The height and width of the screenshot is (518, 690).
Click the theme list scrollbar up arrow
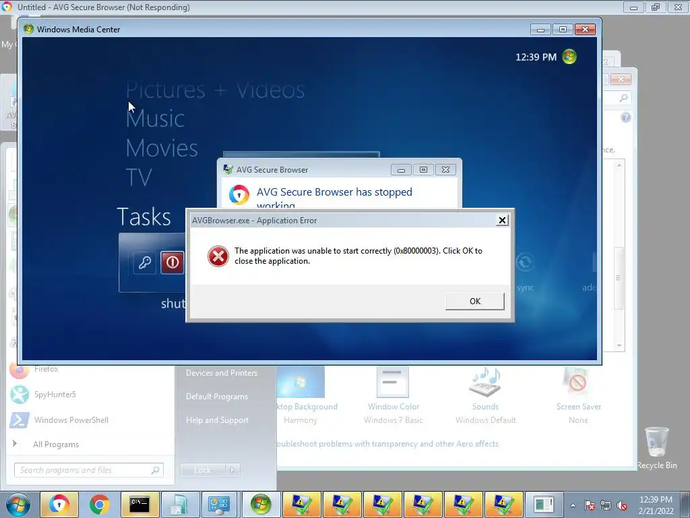coord(619,165)
